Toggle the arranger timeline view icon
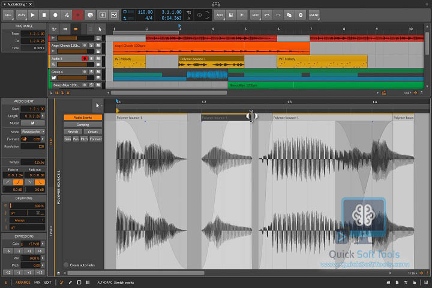This screenshot has width=432, height=288. pos(76,29)
